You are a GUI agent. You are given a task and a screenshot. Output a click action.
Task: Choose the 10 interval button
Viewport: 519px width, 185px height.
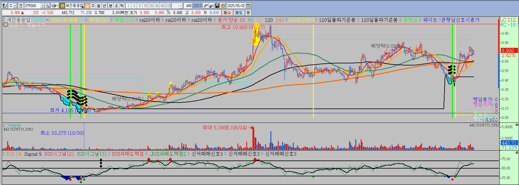coord(145,6)
